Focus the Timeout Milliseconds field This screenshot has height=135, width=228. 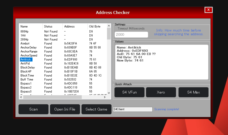point(131,34)
